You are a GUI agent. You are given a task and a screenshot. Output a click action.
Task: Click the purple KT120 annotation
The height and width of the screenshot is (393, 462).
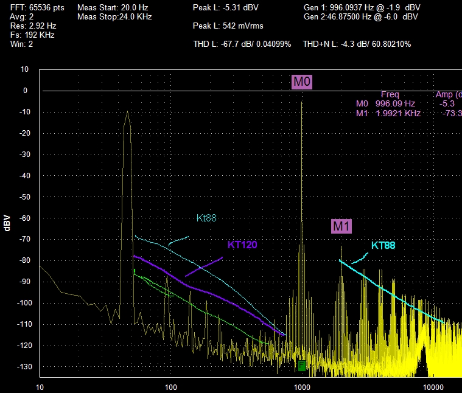242,245
